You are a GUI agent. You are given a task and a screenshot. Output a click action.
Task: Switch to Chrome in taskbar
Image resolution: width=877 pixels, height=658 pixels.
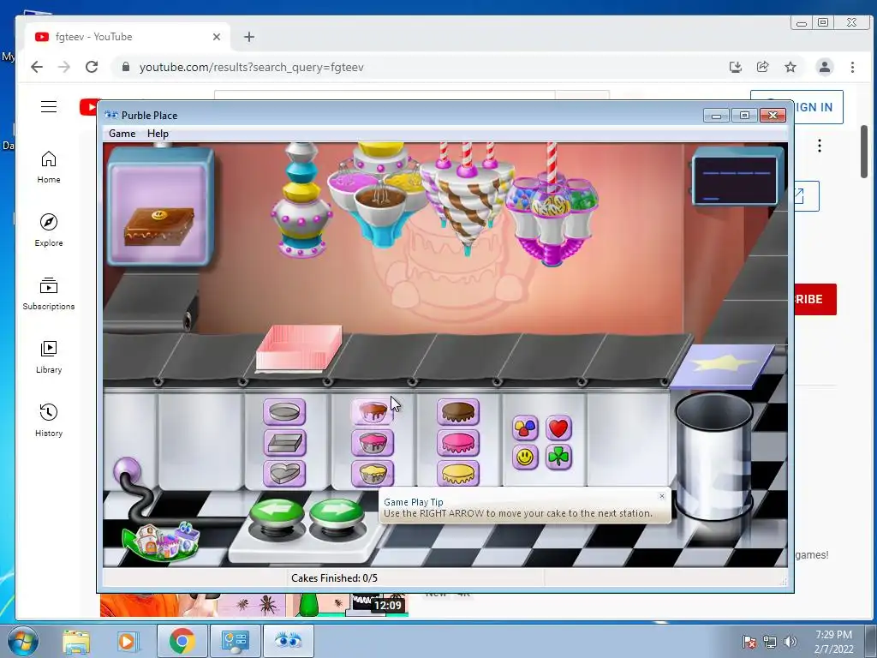pos(182,641)
